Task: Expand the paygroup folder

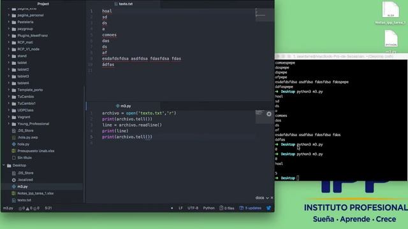Action: coord(25,29)
